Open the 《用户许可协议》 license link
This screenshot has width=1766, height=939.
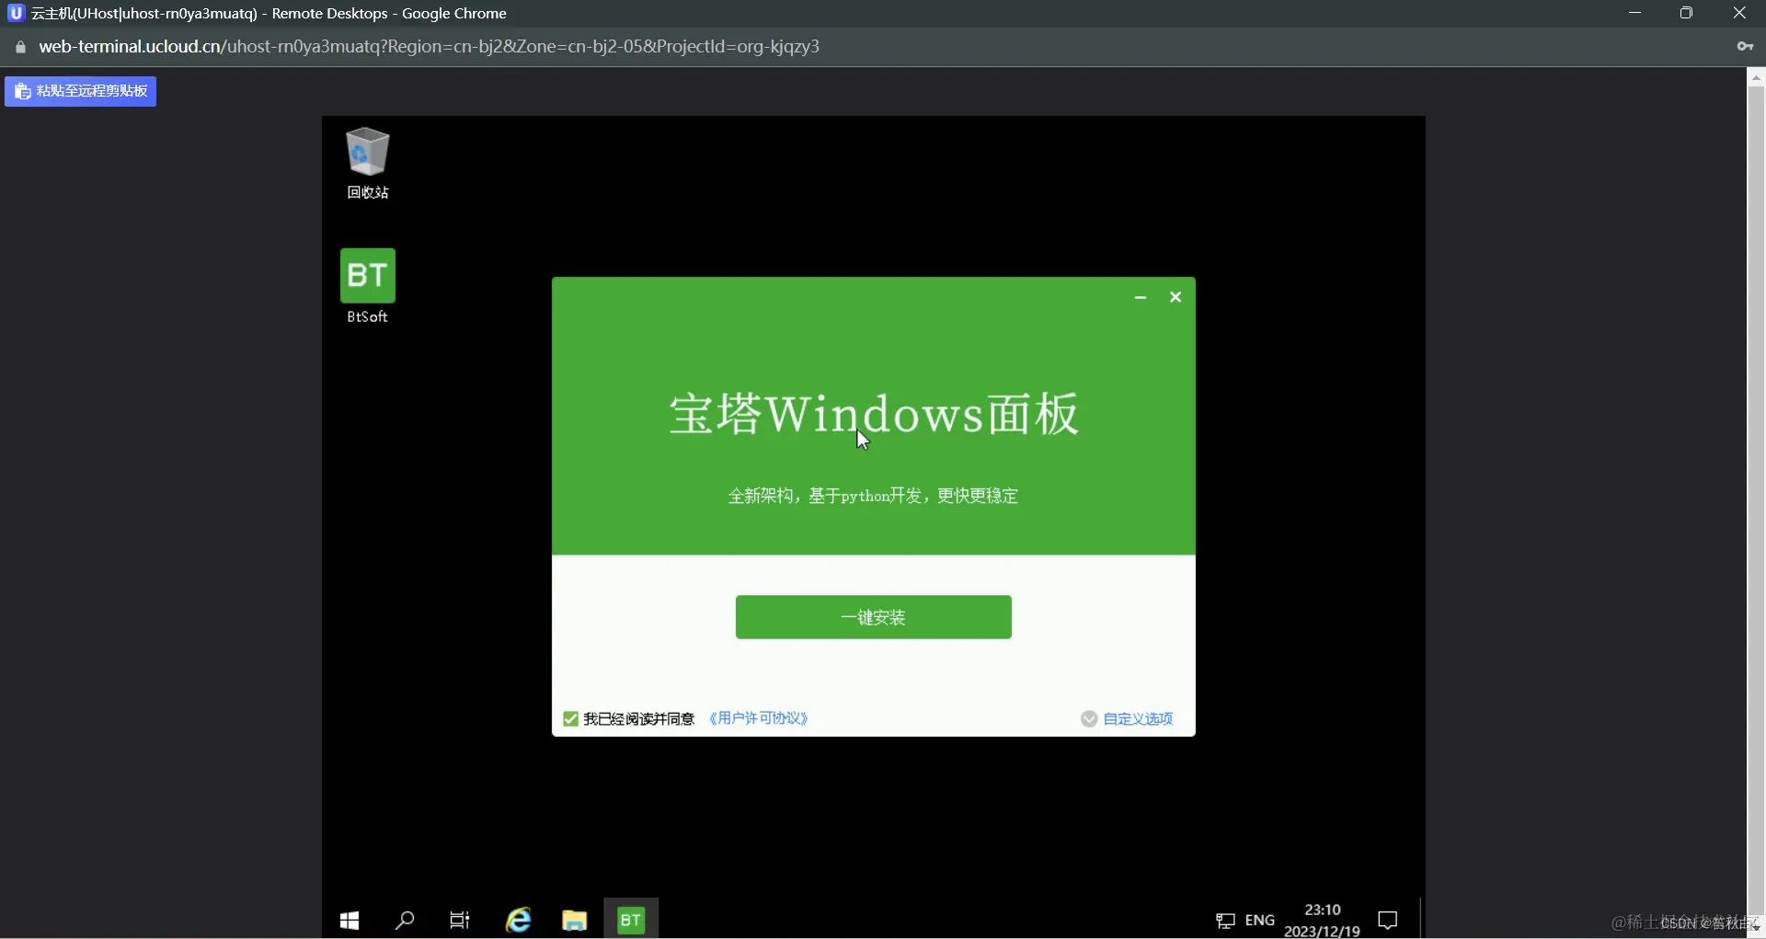tap(758, 718)
